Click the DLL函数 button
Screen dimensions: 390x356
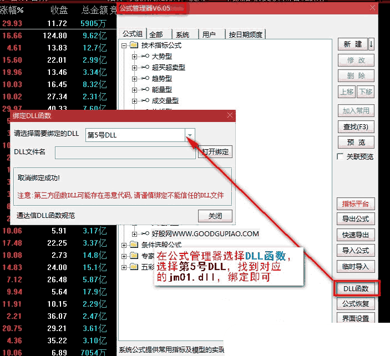pos(356,288)
